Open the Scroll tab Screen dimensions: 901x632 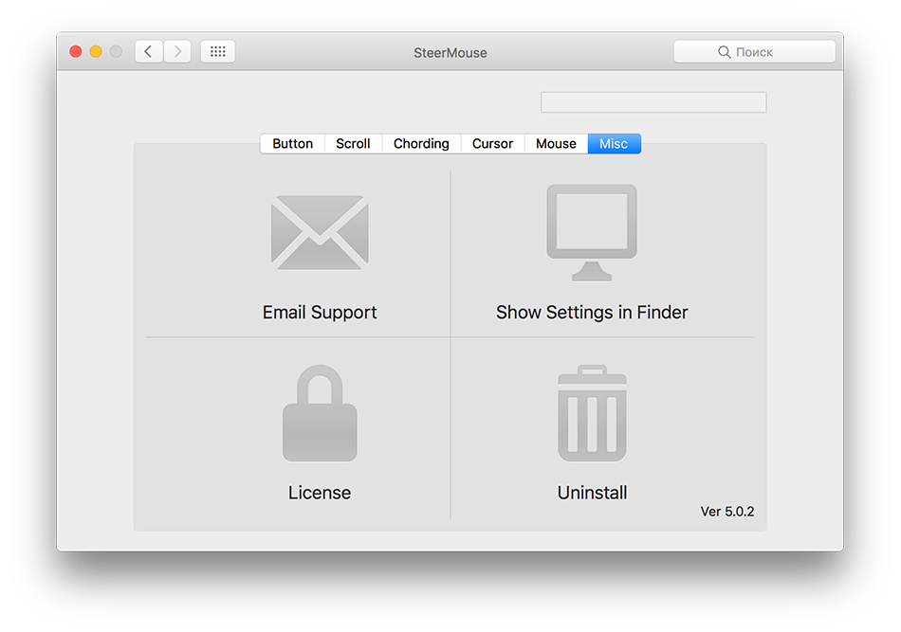coord(353,143)
